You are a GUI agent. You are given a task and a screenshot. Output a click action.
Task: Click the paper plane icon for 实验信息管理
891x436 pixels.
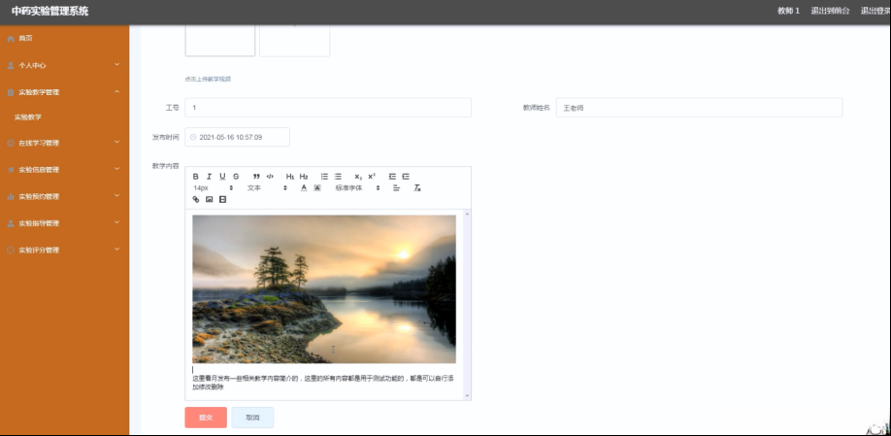[11, 169]
